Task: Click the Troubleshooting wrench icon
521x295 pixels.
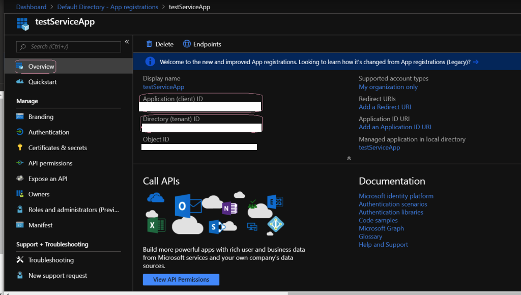Action: click(20, 260)
